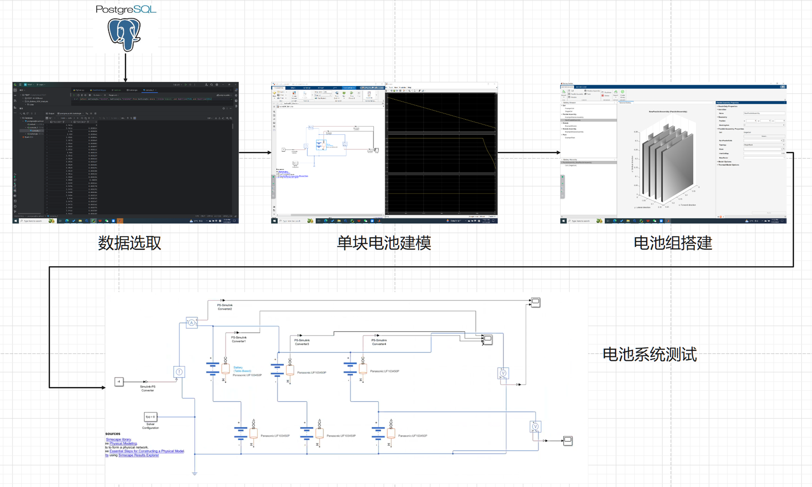Open the top-right scope block
The image size is (812, 487).
point(536,302)
